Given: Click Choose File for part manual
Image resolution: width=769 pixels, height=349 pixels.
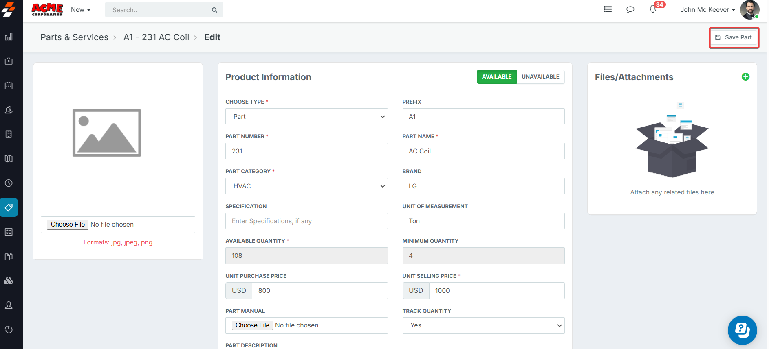Looking at the screenshot, I should [252, 325].
